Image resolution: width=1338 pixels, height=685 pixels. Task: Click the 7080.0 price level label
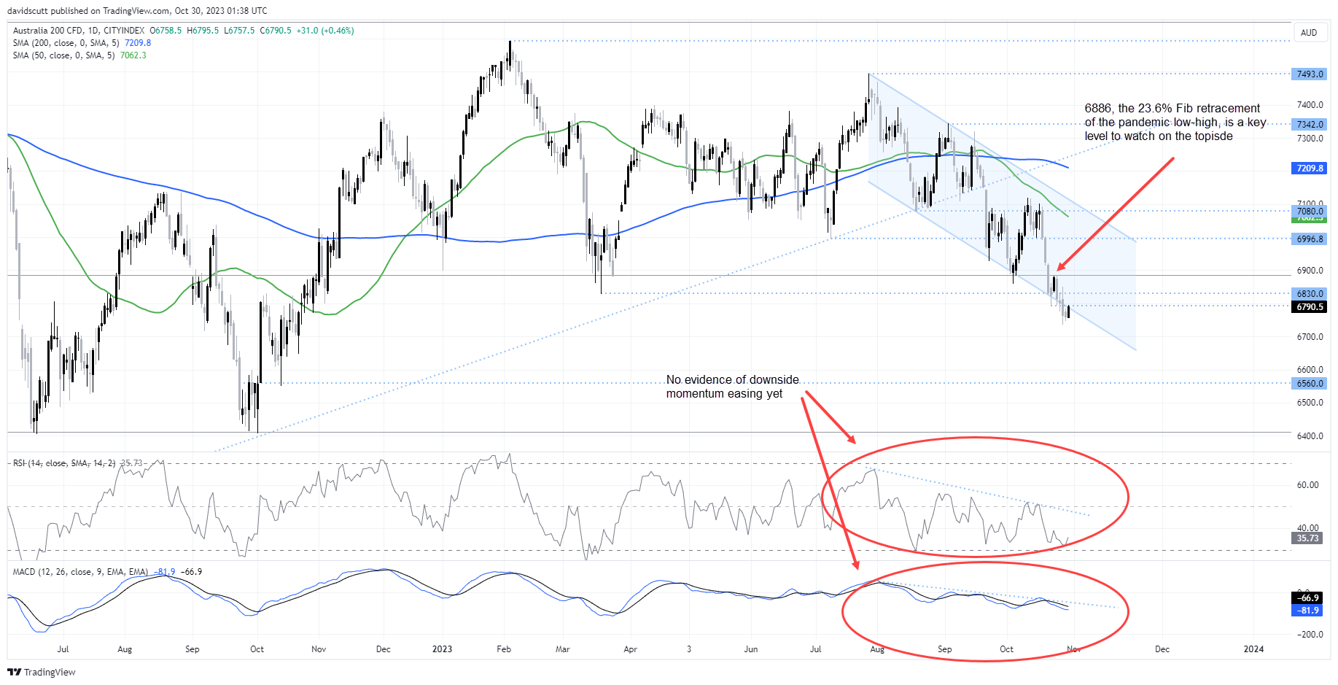tap(1309, 211)
